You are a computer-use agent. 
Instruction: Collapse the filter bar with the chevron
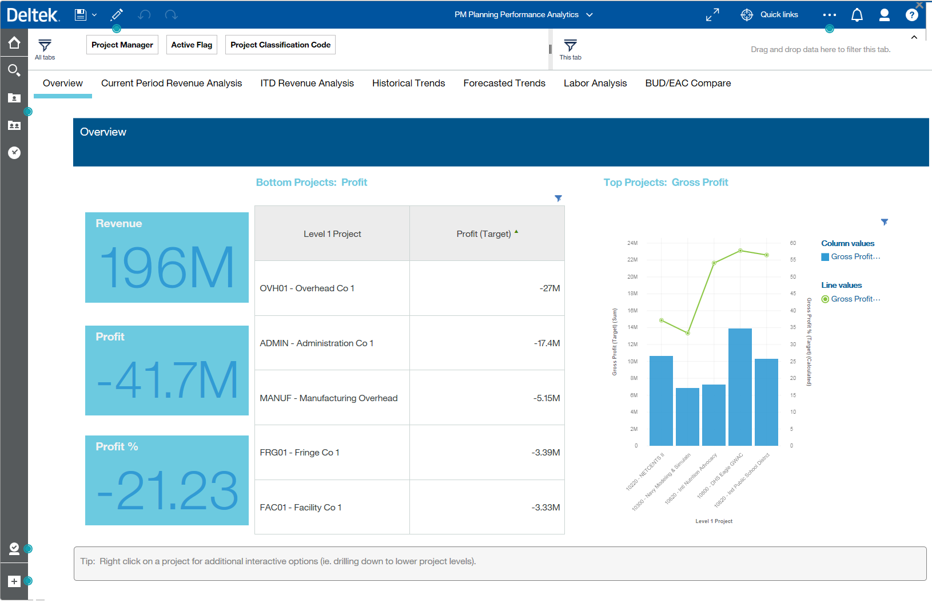pyautogui.click(x=914, y=37)
